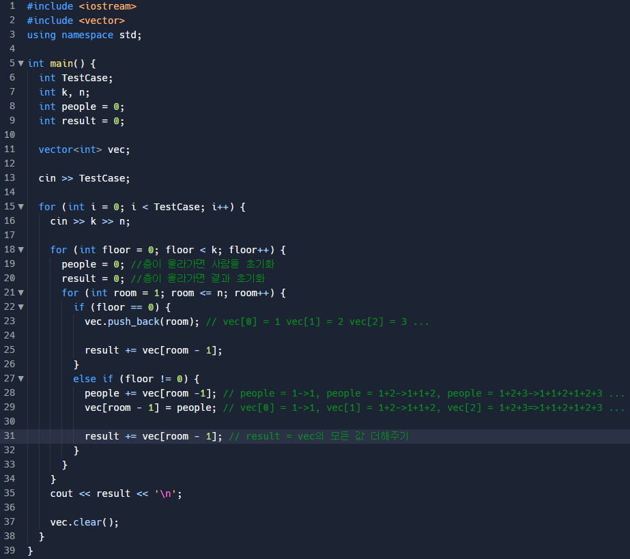Click on 'int k, n;' declaration

[64, 92]
